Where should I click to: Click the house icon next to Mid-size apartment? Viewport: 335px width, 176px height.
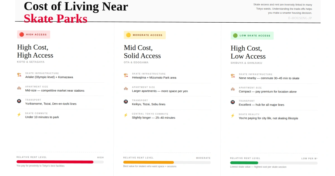(x=19, y=88)
